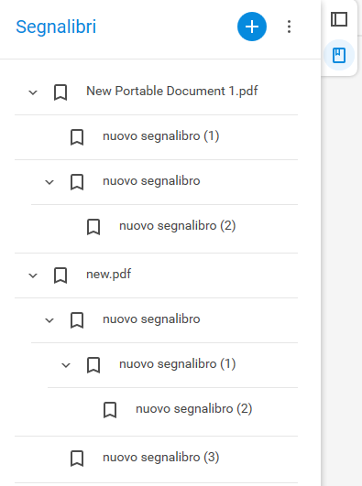Open New Portable Document 1.pdf bookmark entry

point(172,92)
